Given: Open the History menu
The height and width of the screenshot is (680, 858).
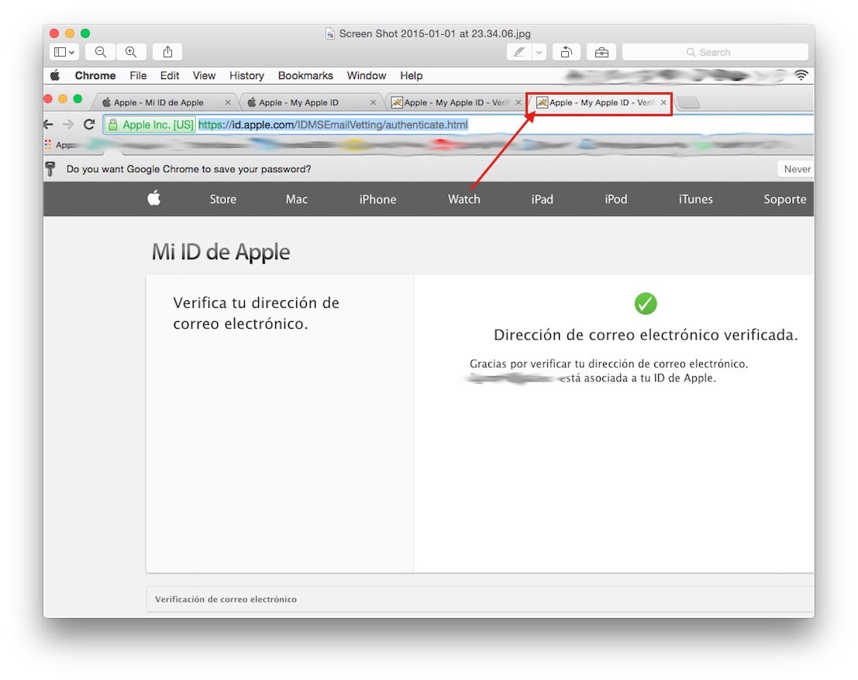Looking at the screenshot, I should 246,75.
